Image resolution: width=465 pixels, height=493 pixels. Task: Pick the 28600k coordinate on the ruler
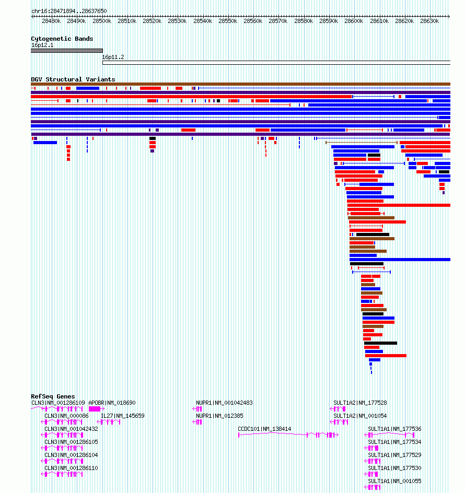tap(354, 21)
